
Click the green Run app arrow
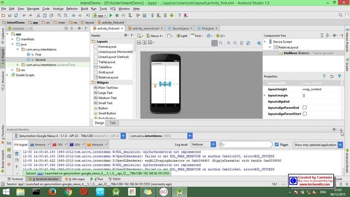click(x=110, y=15)
